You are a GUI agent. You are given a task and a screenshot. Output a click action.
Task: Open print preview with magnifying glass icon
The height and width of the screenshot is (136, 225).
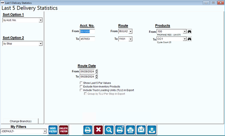109,130
